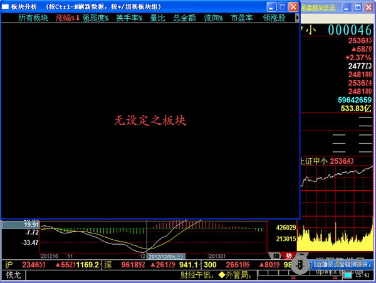The width and height of the screenshot is (376, 283).
Task: Click the 201301 timeline label
Action: click(217, 257)
